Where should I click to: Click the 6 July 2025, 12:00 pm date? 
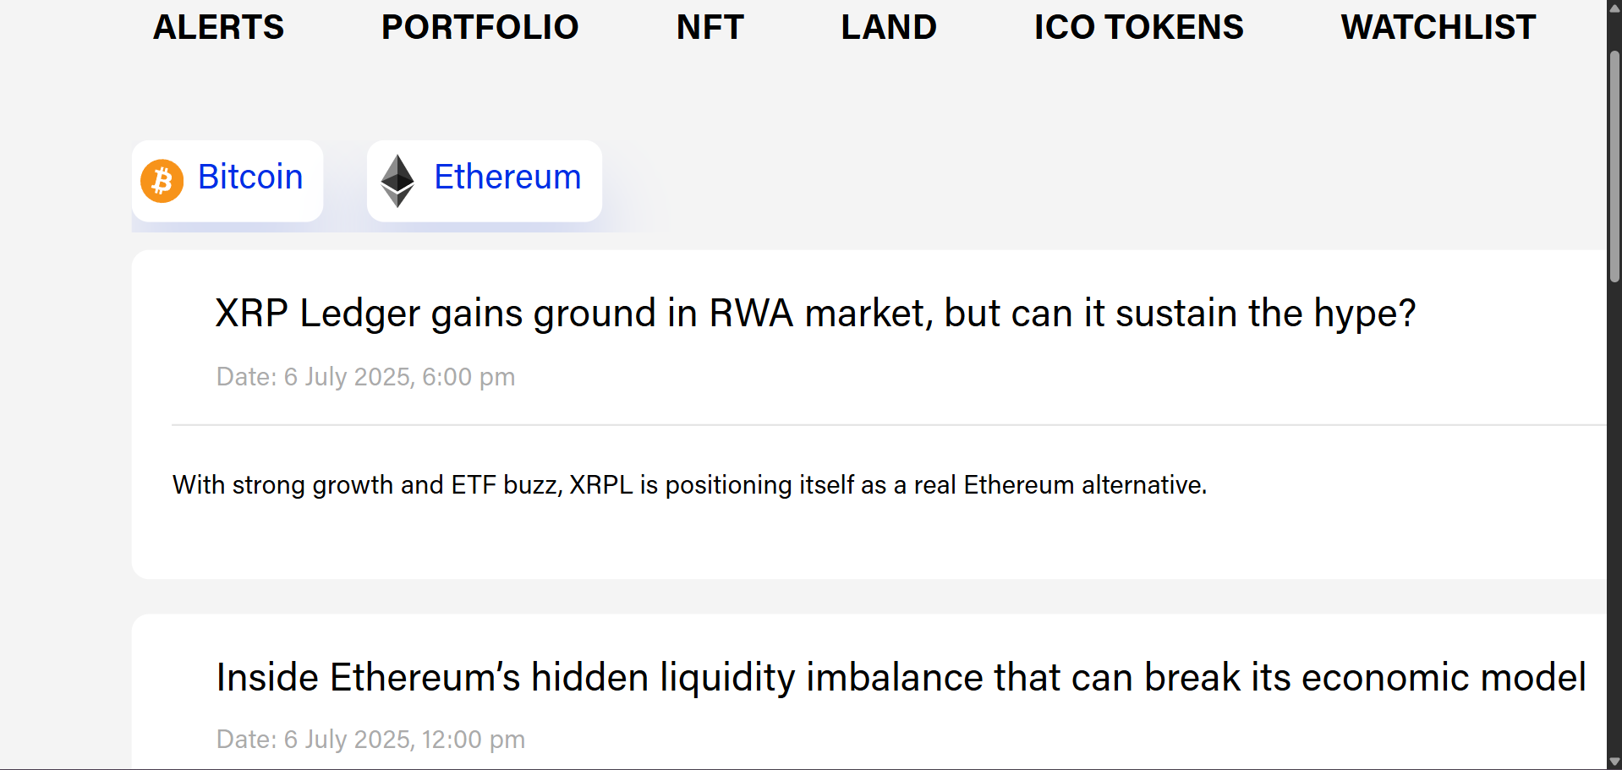pyautogui.click(x=404, y=740)
